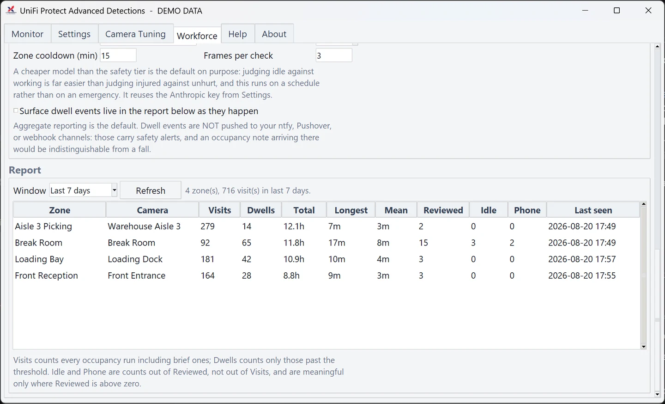
Task: Minimize the application window
Action: (585, 10)
